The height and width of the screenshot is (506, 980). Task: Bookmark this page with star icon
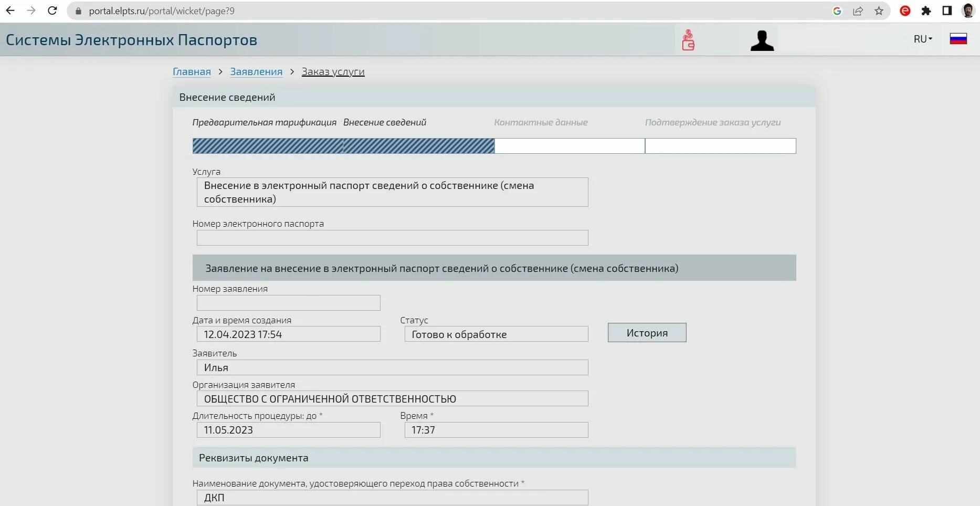pyautogui.click(x=879, y=11)
